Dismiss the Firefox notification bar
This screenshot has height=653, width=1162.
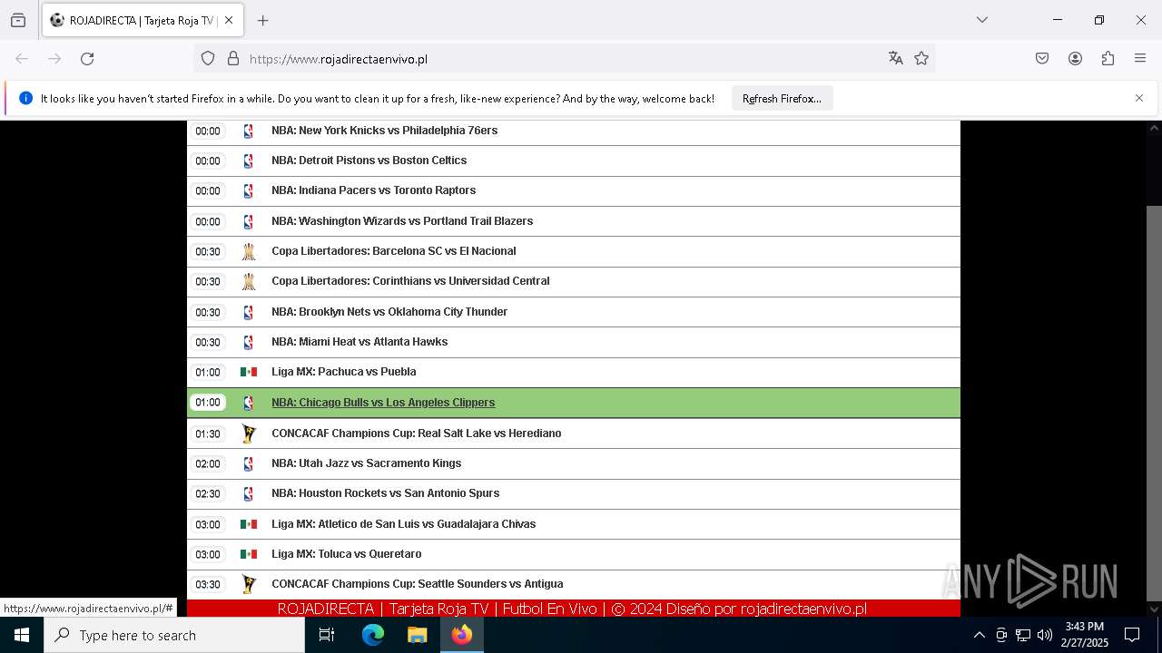tap(1139, 98)
